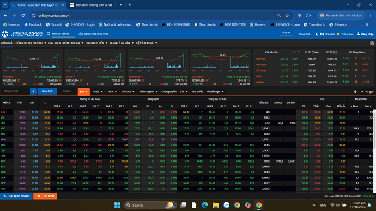The image size is (376, 211).
Task: Click the blue plus button beside Nhập mã CK
Action: (x=33, y=91)
